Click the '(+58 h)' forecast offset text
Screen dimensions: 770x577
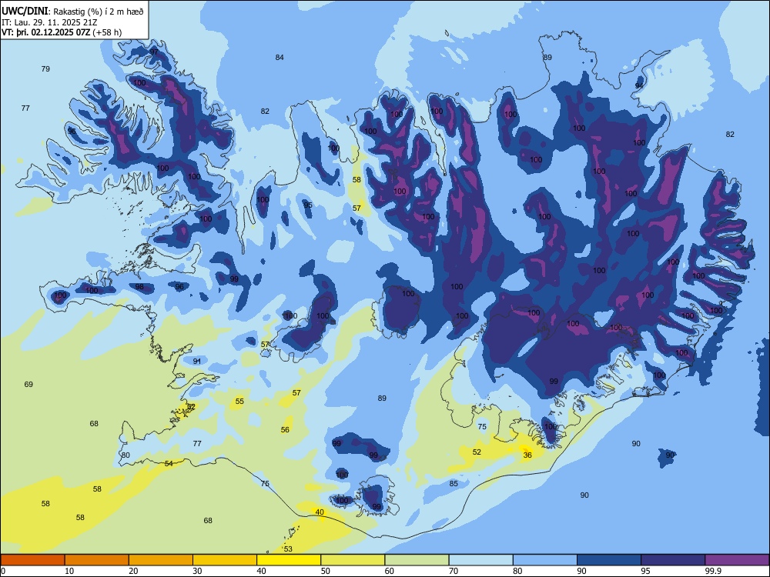click(107, 32)
